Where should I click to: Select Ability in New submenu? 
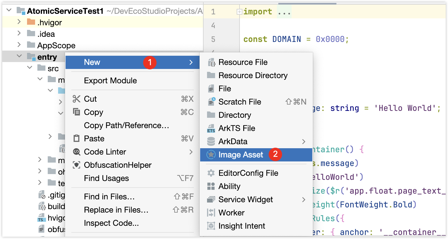click(256, 186)
